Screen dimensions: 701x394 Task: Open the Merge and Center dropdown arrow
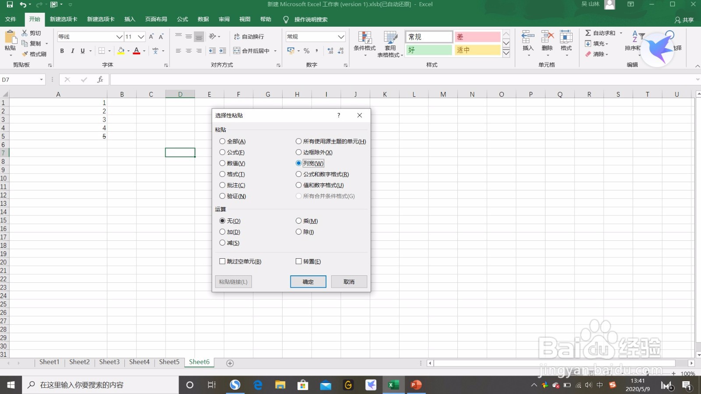tap(275, 51)
